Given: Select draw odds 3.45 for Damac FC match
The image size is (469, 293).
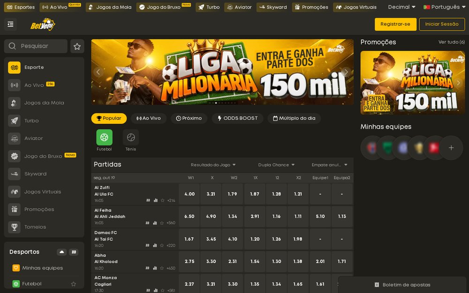Looking at the screenshot, I should pos(211,239).
